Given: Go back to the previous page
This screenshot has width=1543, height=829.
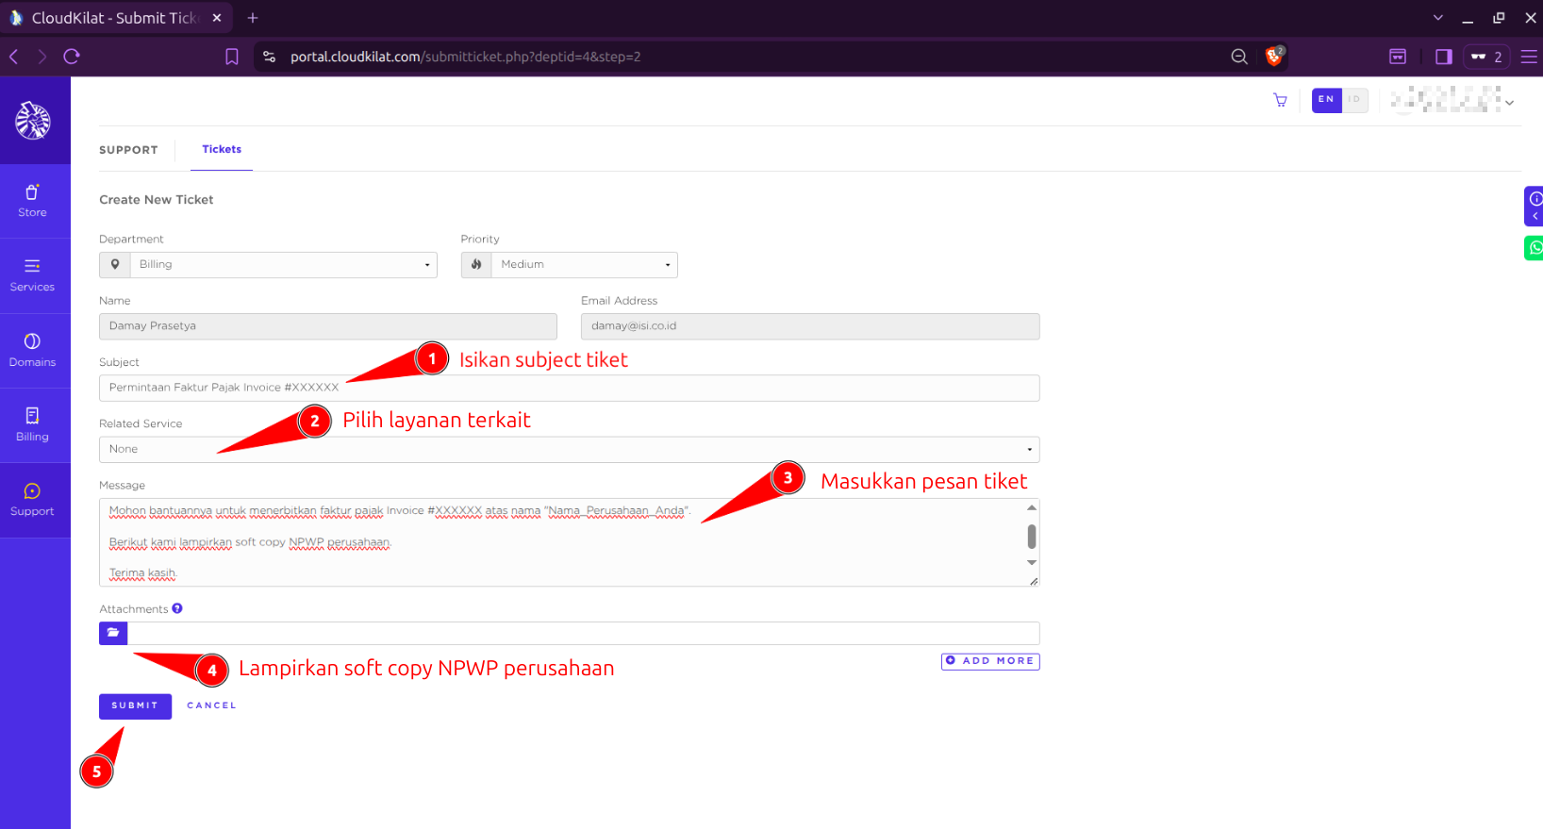Looking at the screenshot, I should (x=14, y=57).
